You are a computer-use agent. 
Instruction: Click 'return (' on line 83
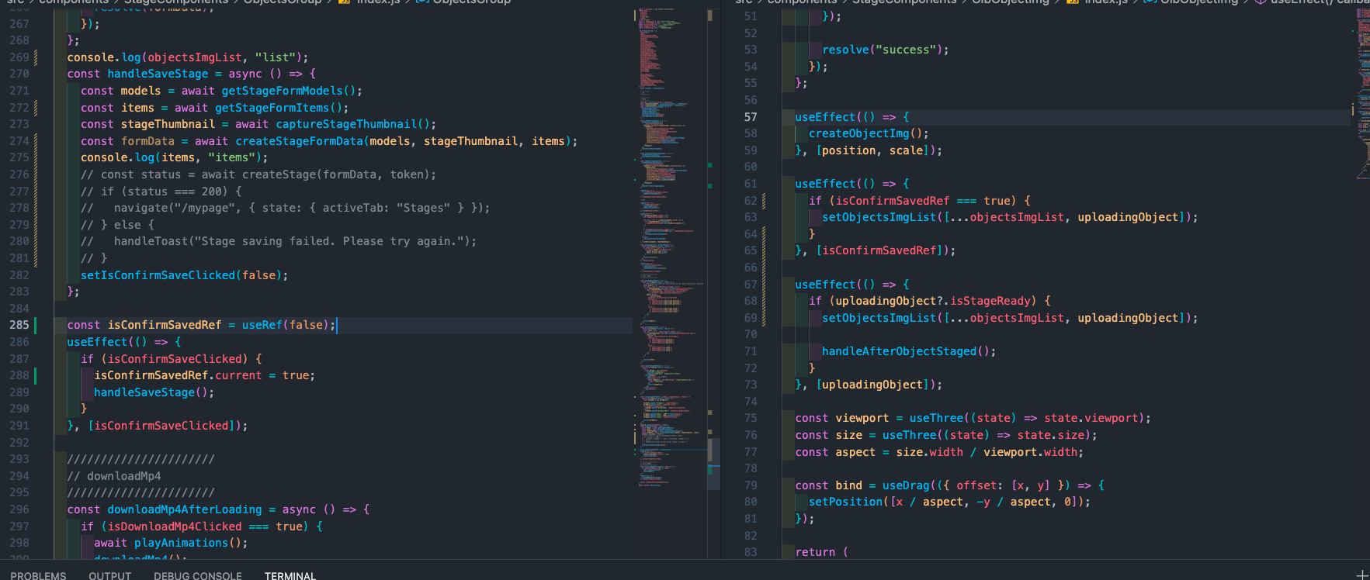point(822,552)
